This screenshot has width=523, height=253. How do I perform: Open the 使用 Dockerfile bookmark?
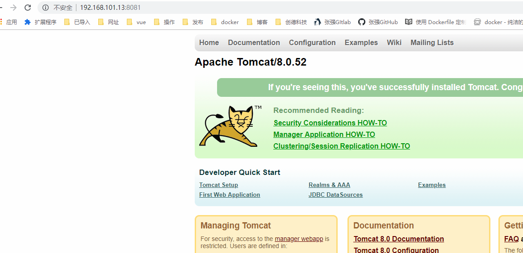tap(435, 22)
